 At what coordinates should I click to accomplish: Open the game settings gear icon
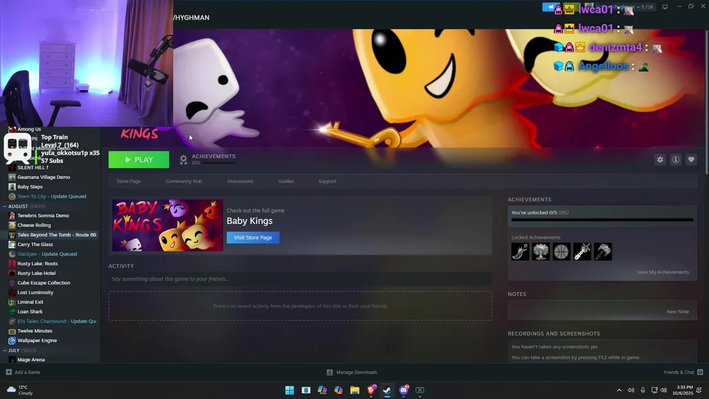tap(660, 160)
